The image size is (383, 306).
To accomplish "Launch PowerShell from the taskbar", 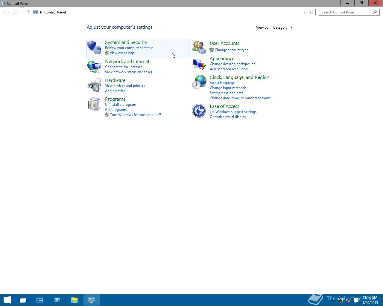I will click(57, 300).
